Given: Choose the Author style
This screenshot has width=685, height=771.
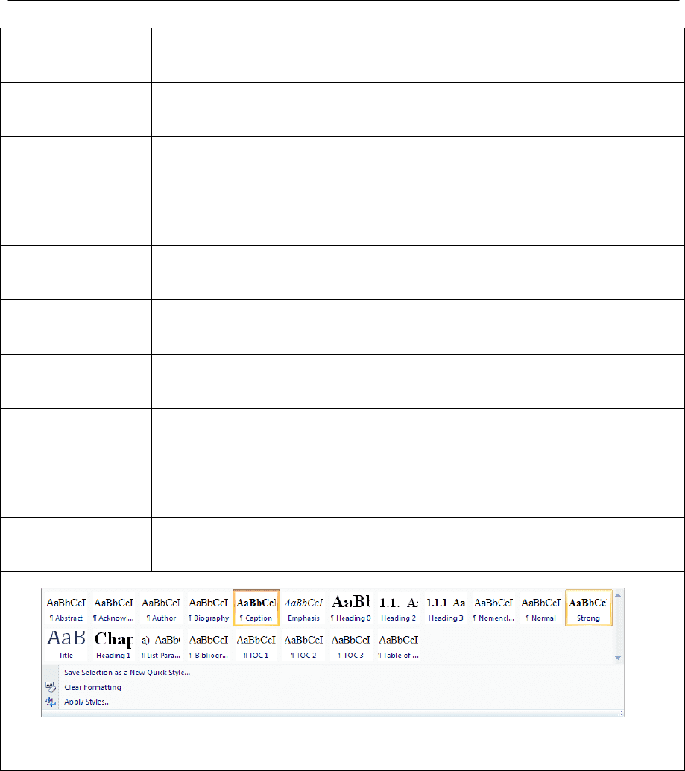Looking at the screenshot, I should pos(161,608).
